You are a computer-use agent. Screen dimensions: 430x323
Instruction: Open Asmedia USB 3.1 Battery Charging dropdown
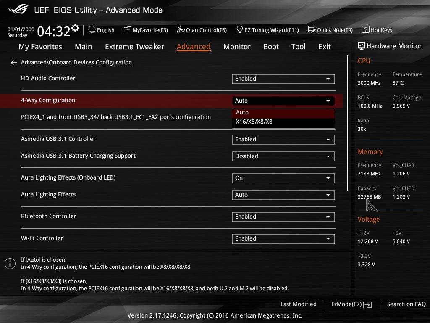[283, 156]
